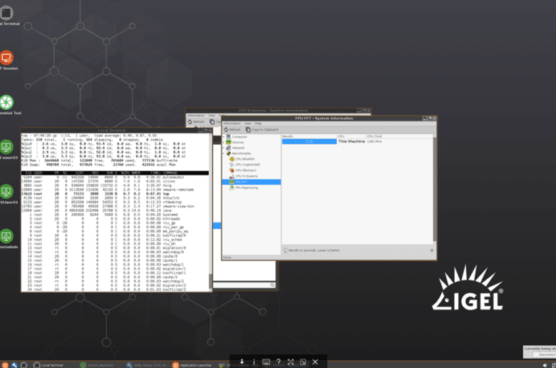Click the CPU Clock column header
The width and height of the screenshot is (556, 368).
tap(399, 136)
